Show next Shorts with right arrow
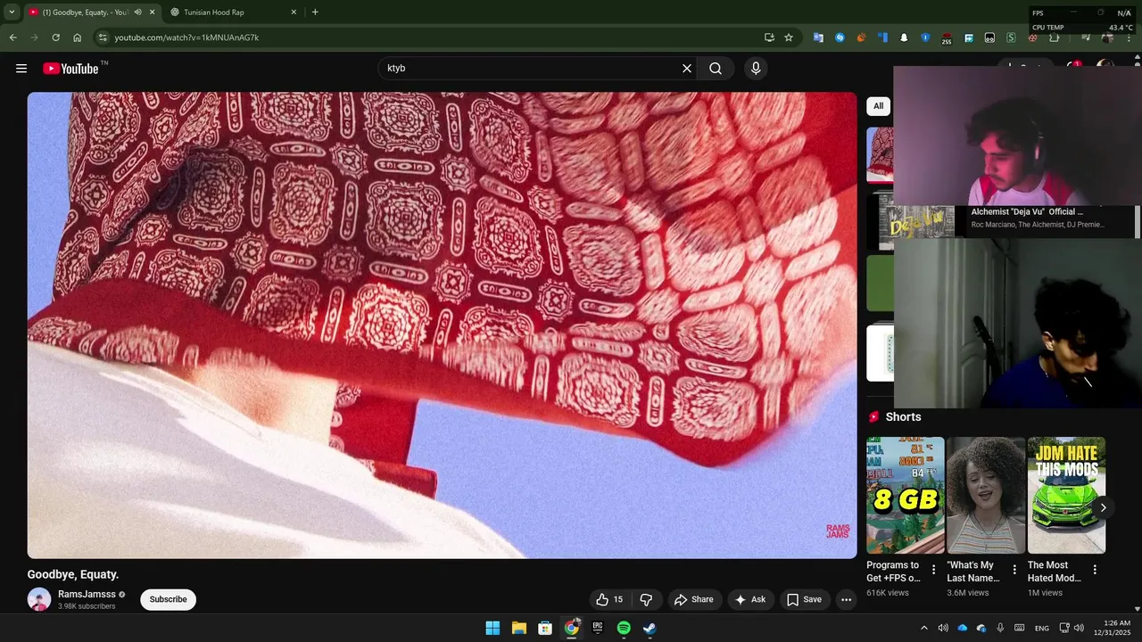The height and width of the screenshot is (642, 1142). point(1103,507)
